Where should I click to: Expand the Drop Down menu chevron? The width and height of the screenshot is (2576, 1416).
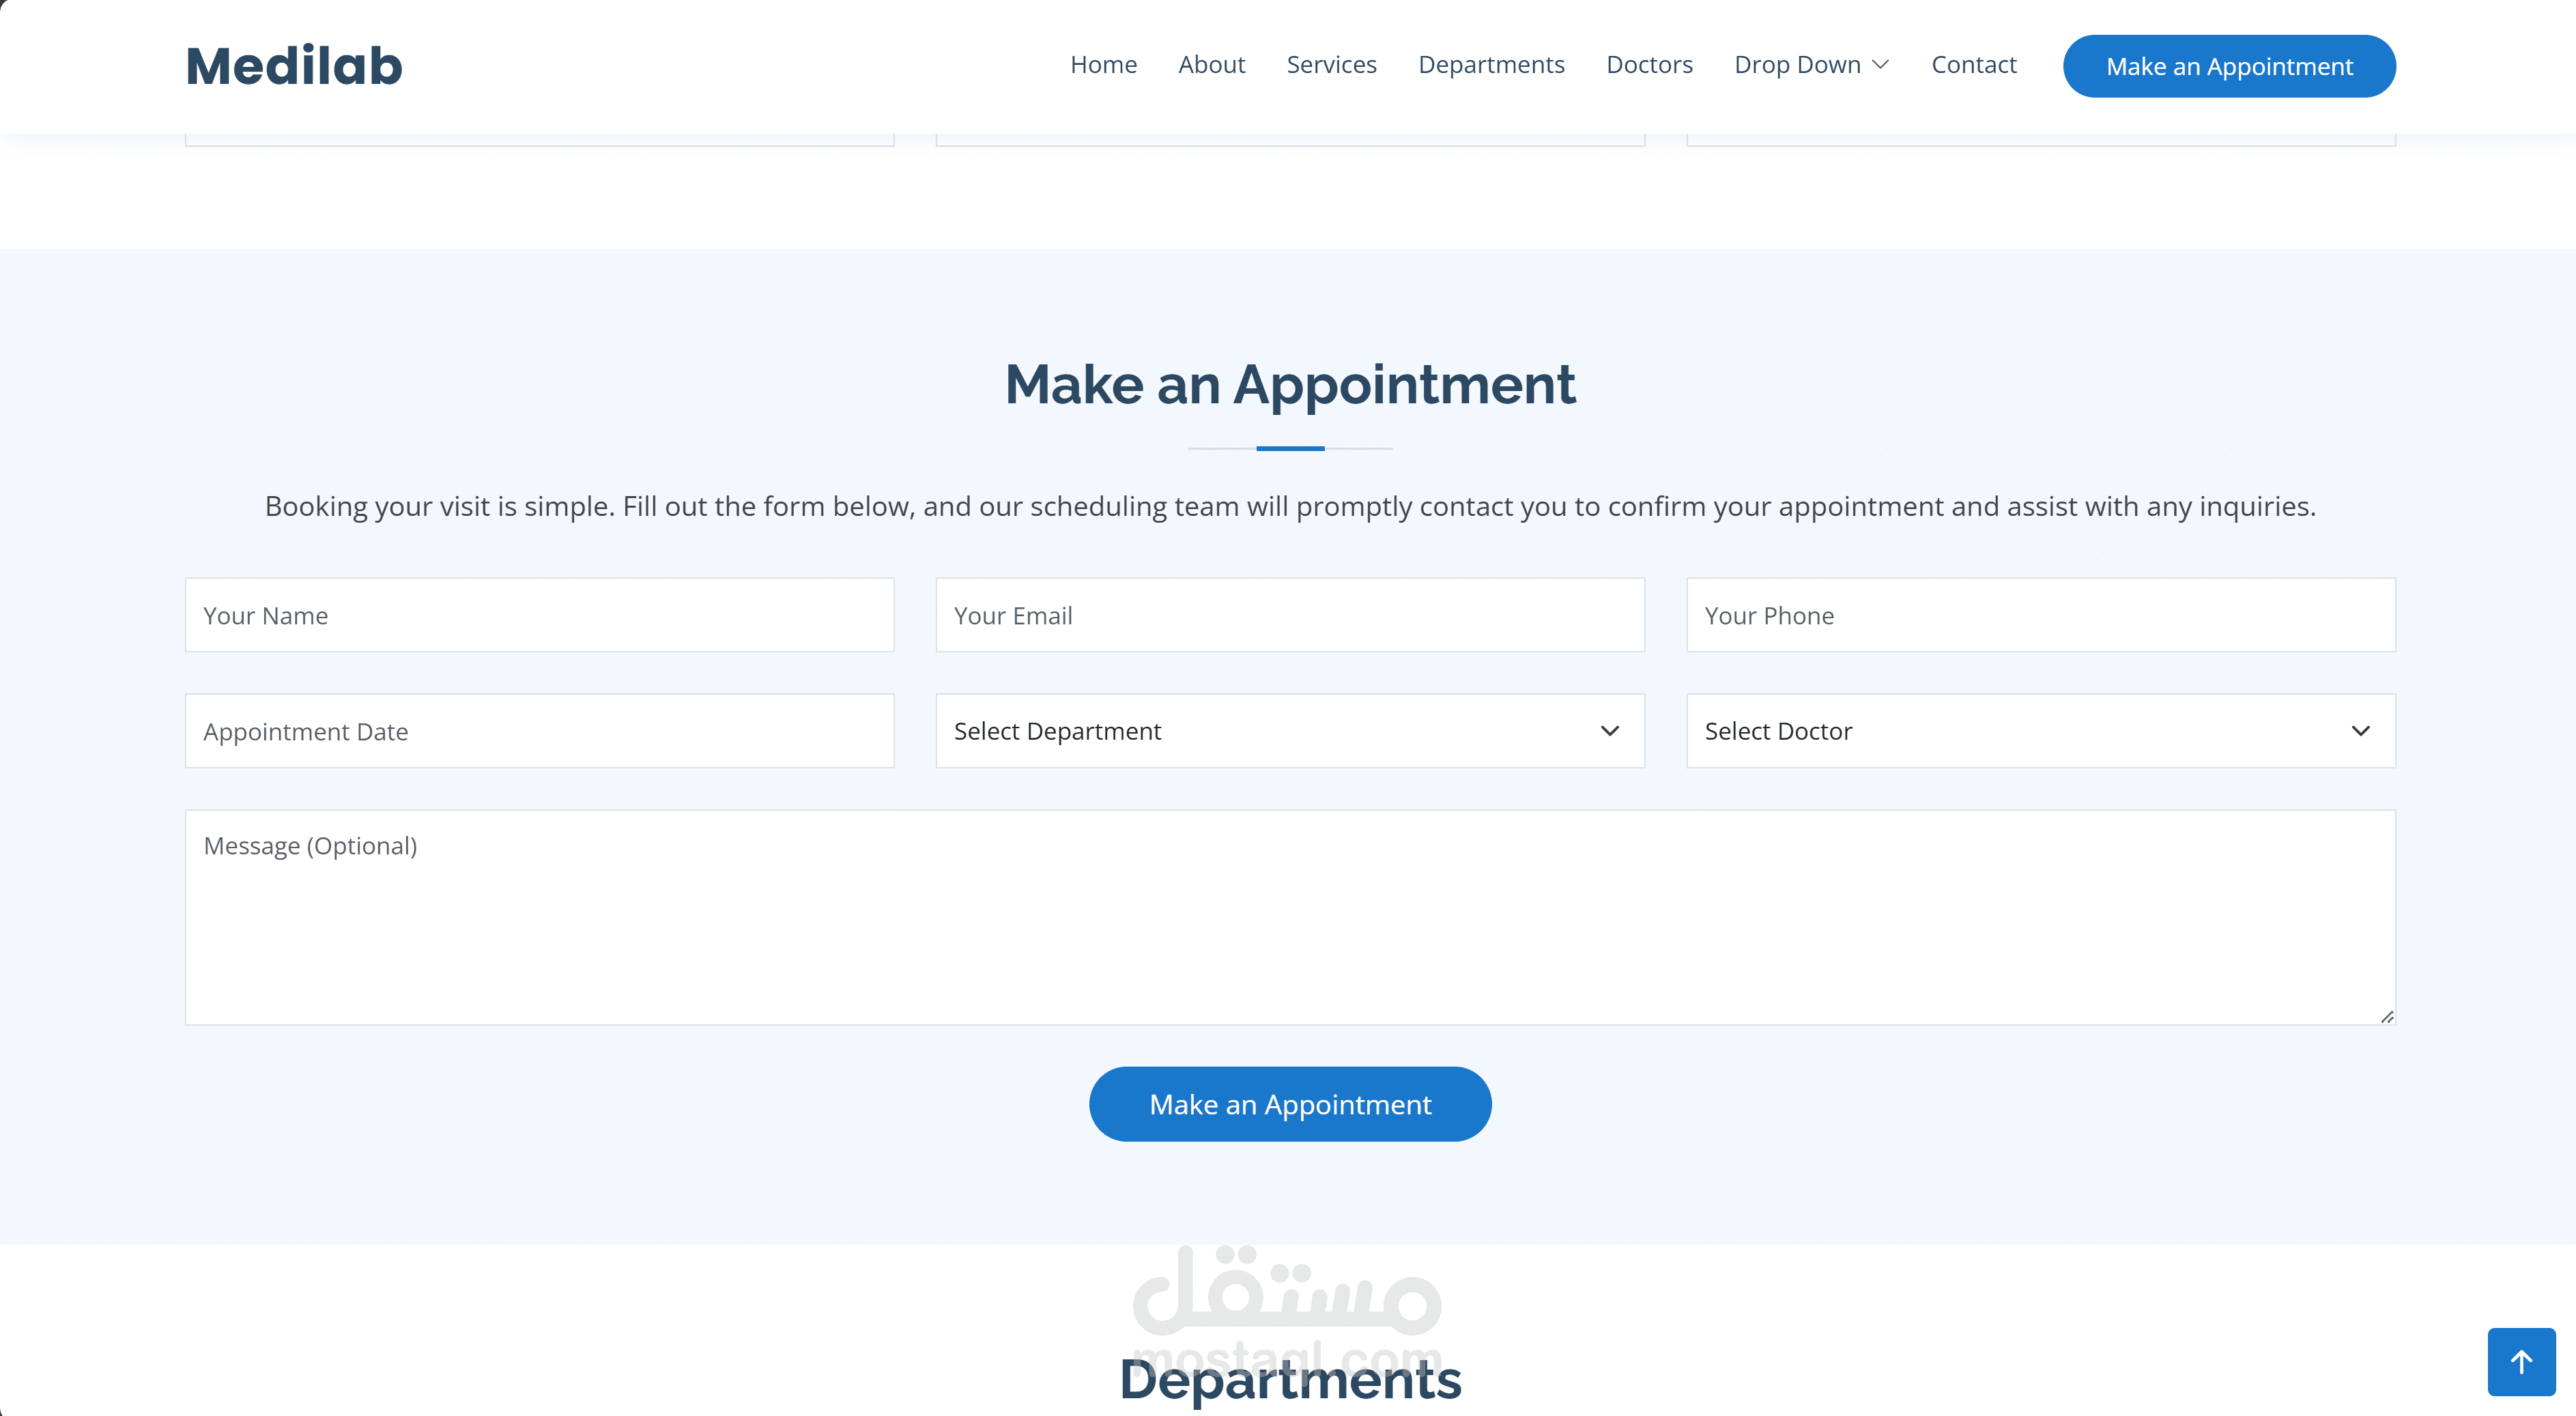(1880, 65)
